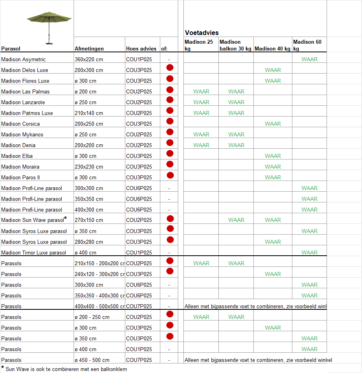Click the "of:" column header

[x=164, y=49]
